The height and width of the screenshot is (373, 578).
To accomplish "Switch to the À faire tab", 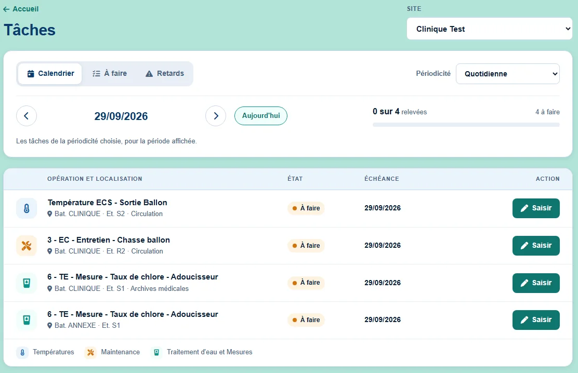I will [x=110, y=74].
